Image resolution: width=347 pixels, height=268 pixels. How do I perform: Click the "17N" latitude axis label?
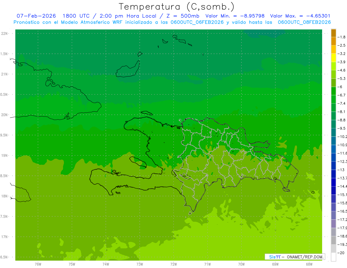click(5, 237)
